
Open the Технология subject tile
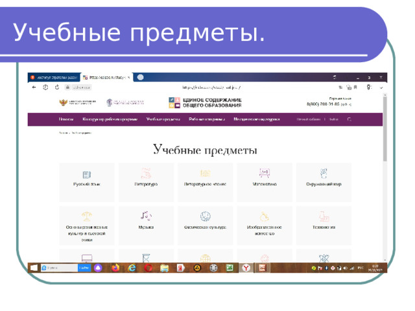(x=324, y=225)
